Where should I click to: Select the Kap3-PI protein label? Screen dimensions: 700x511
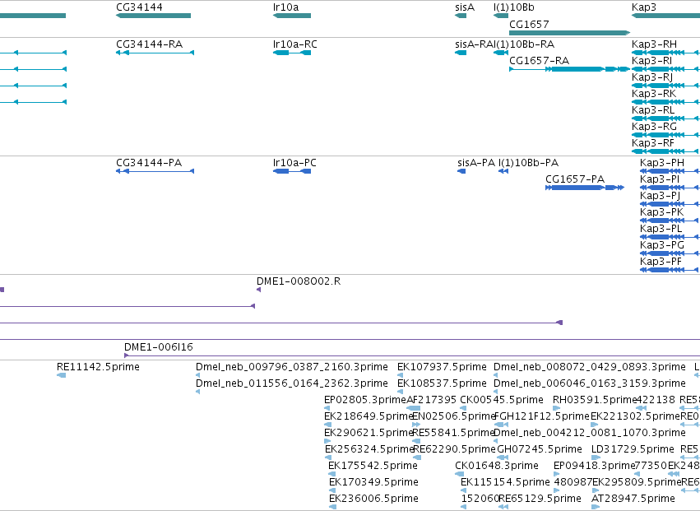(660, 179)
